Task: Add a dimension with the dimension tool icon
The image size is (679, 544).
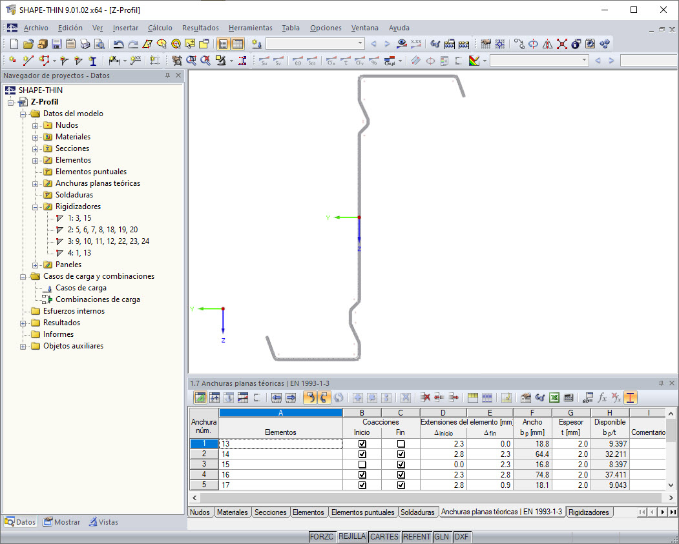Action: 114,61
